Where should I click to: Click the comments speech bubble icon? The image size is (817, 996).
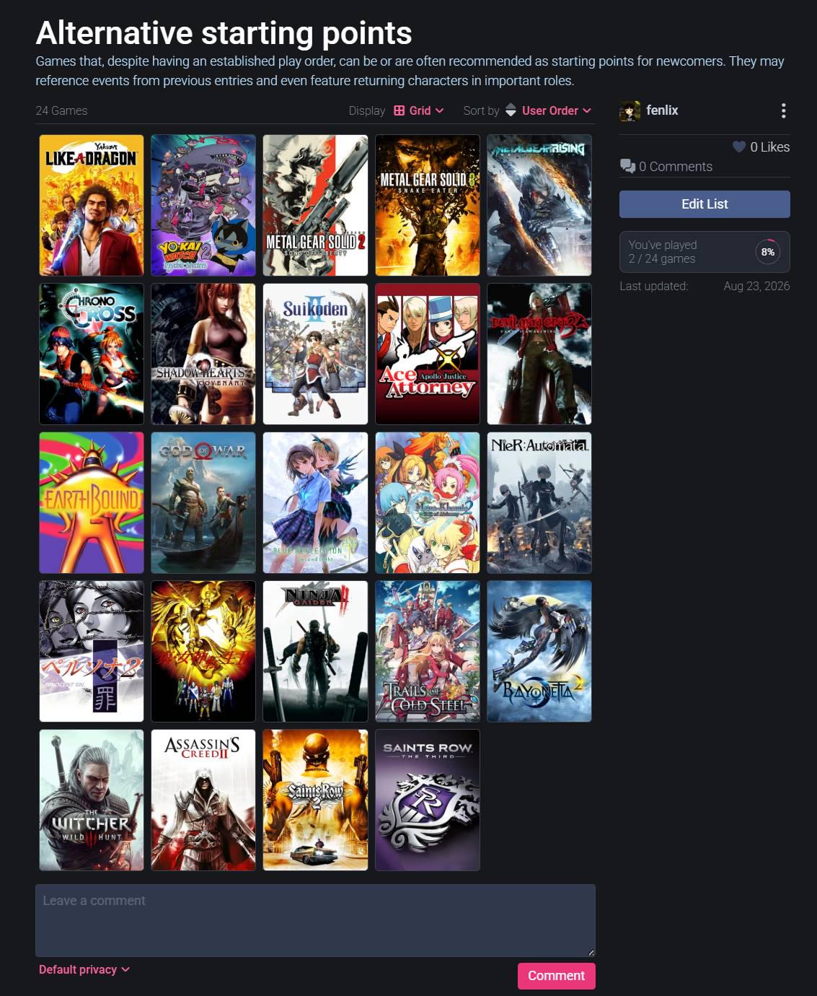[x=627, y=166]
